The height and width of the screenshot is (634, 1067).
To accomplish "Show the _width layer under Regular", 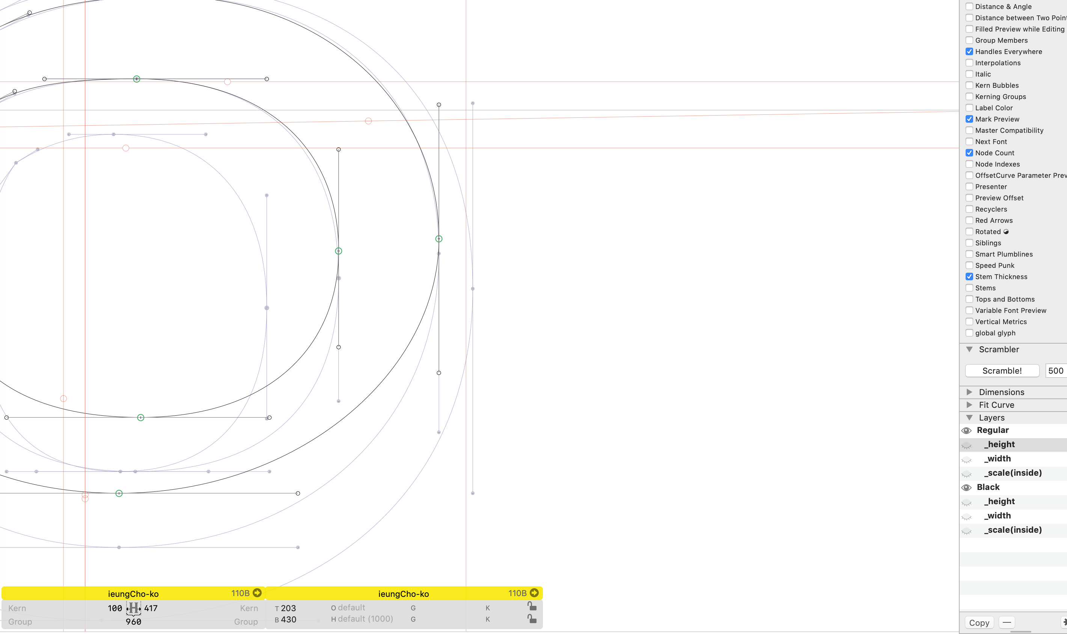I will pos(966,459).
